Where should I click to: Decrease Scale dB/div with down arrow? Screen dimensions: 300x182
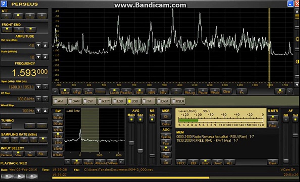[x=38, y=57]
